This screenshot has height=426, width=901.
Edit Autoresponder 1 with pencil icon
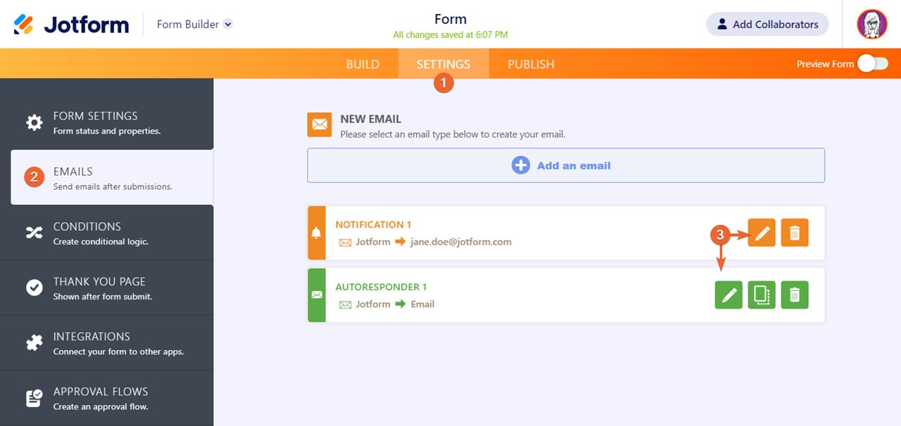(x=729, y=295)
